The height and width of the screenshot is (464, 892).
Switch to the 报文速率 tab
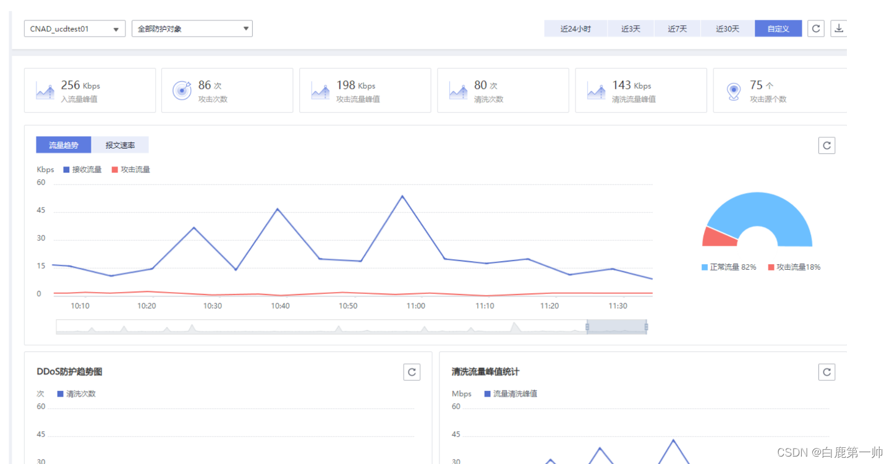[120, 145]
